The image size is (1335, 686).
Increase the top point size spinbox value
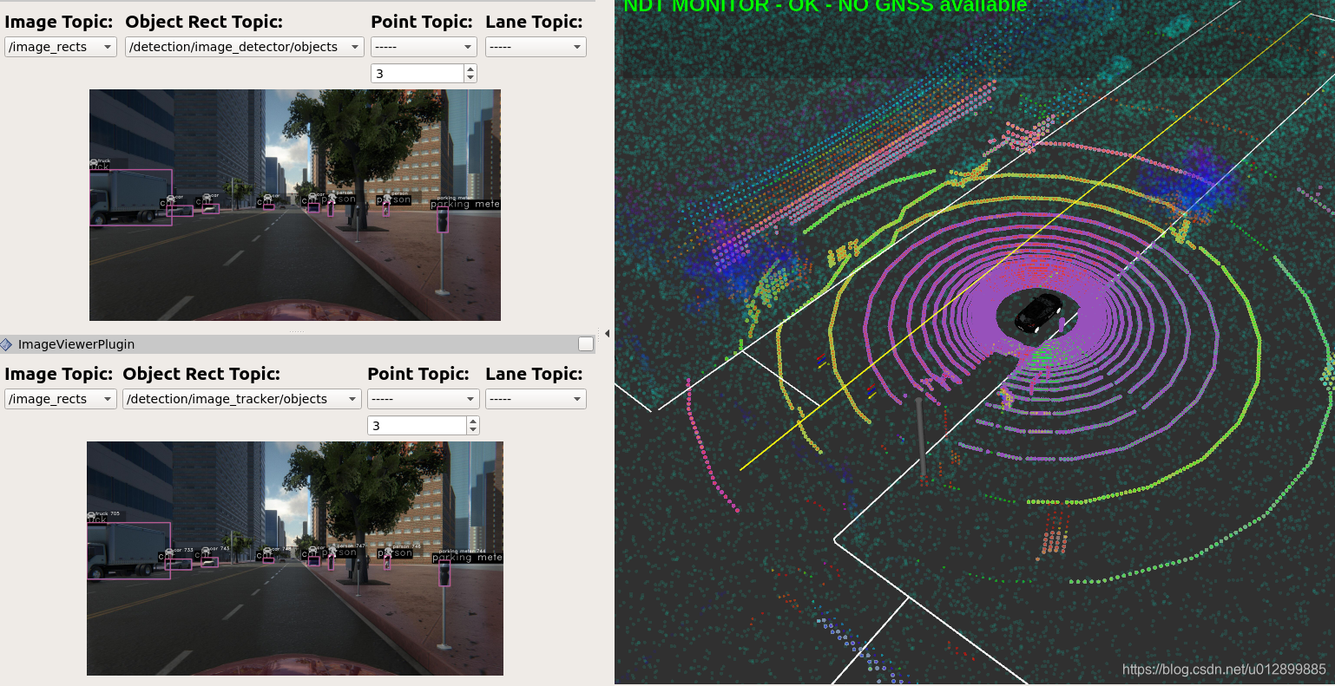point(470,69)
